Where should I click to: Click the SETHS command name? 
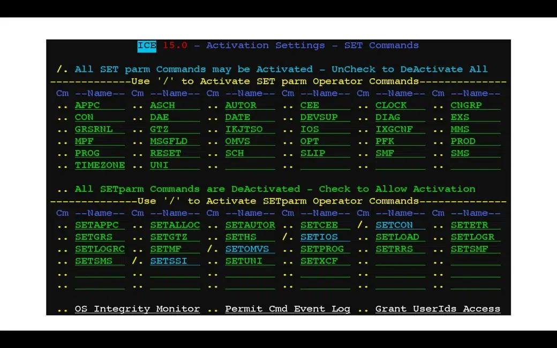click(240, 237)
